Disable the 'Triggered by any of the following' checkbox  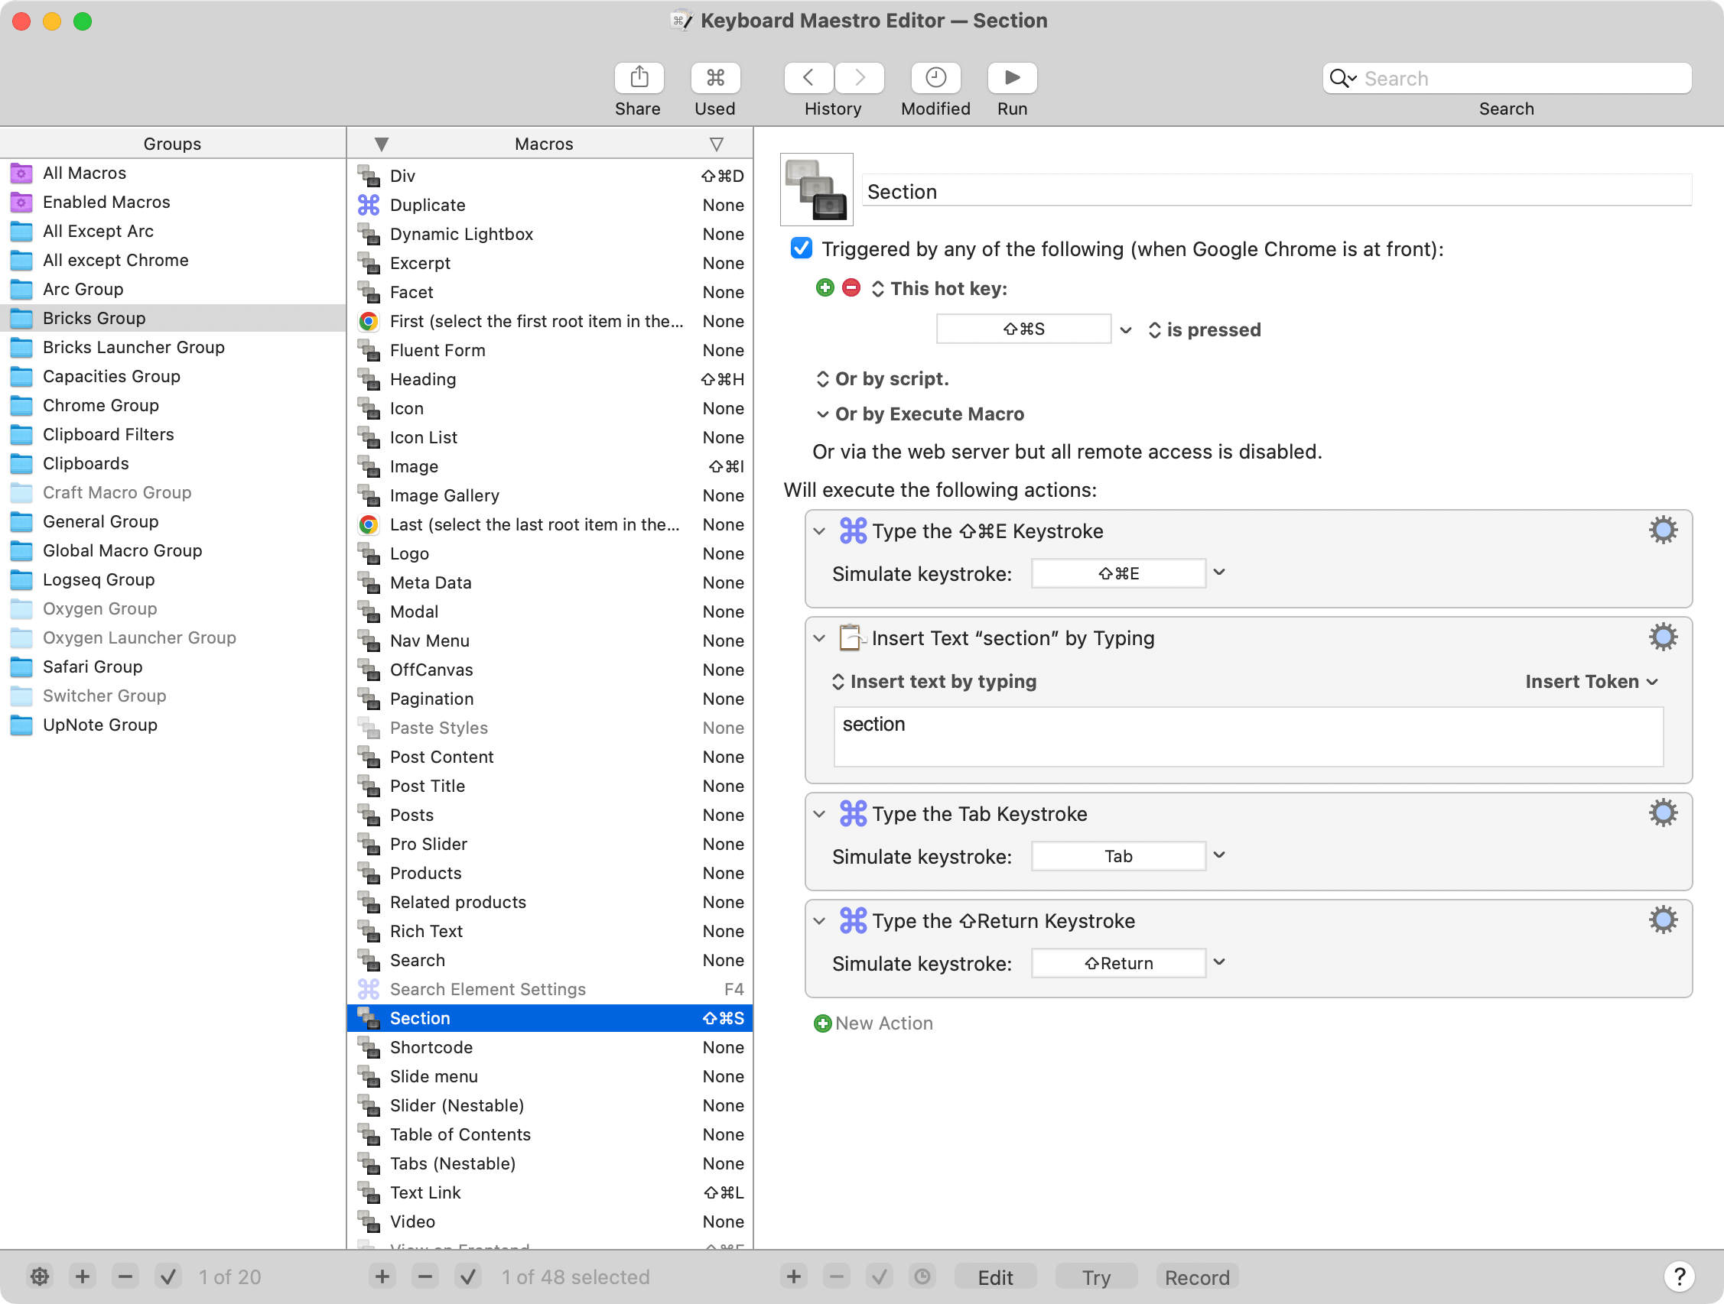coord(802,248)
